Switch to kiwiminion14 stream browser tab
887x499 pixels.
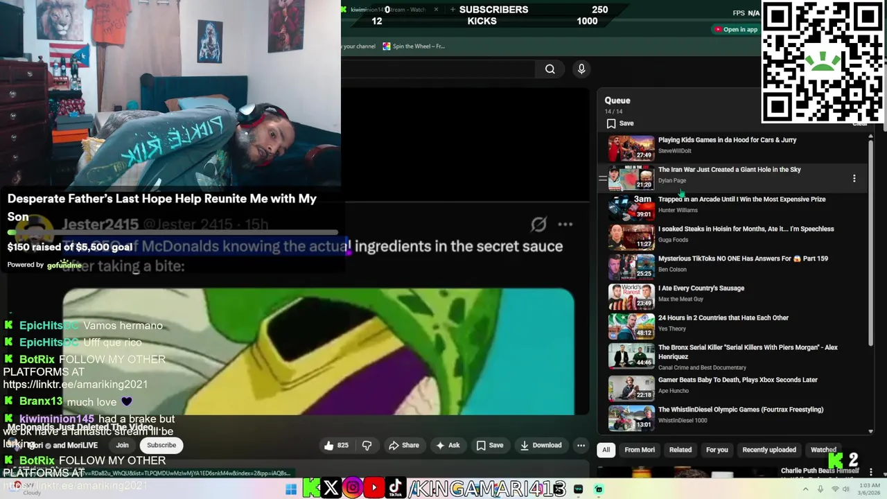coord(388,10)
